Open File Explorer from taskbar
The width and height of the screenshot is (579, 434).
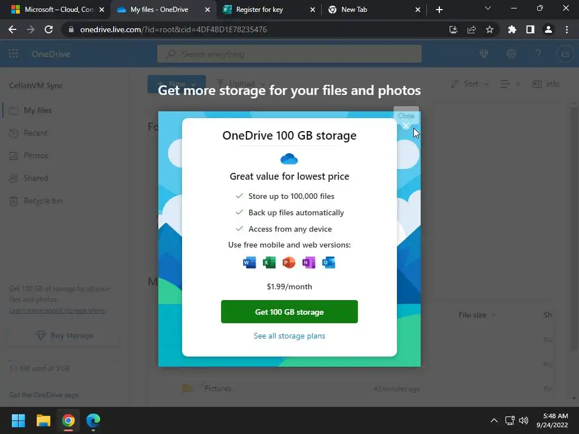pyautogui.click(x=43, y=420)
